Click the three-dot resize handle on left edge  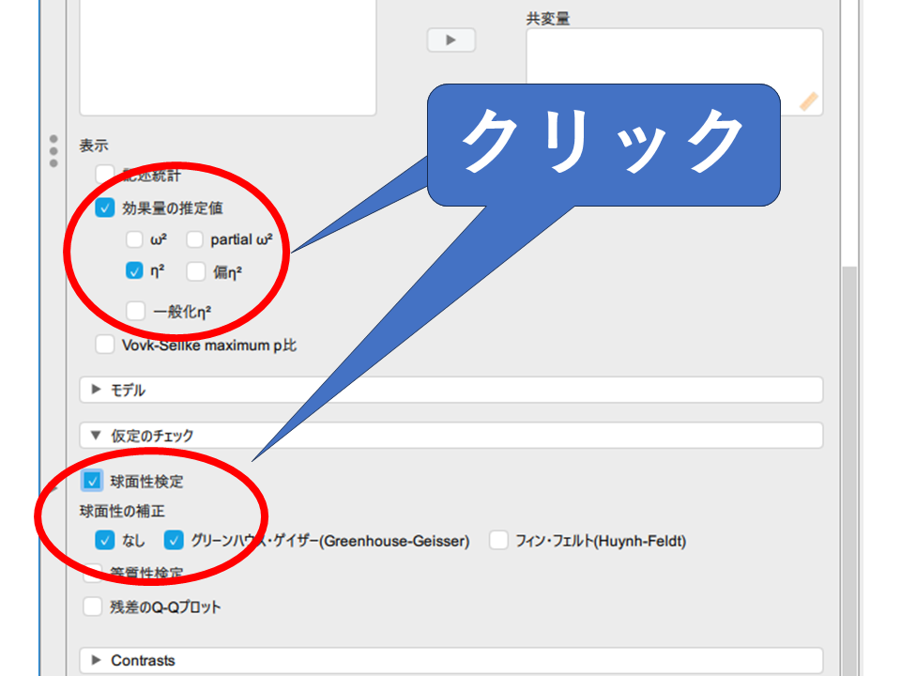53,151
